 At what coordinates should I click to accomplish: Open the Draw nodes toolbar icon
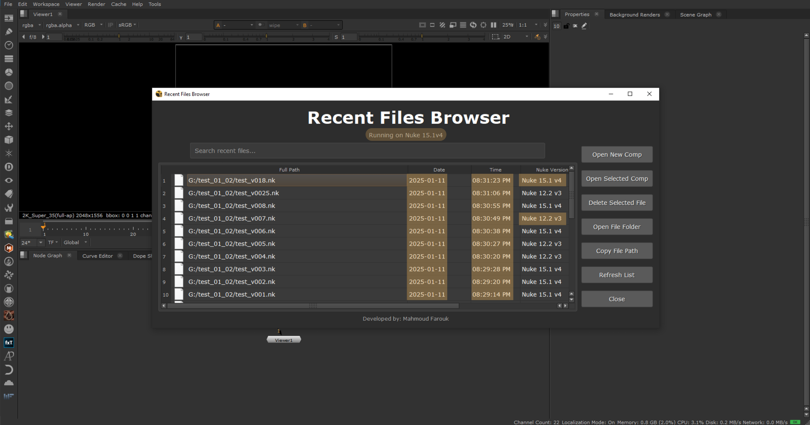8,32
